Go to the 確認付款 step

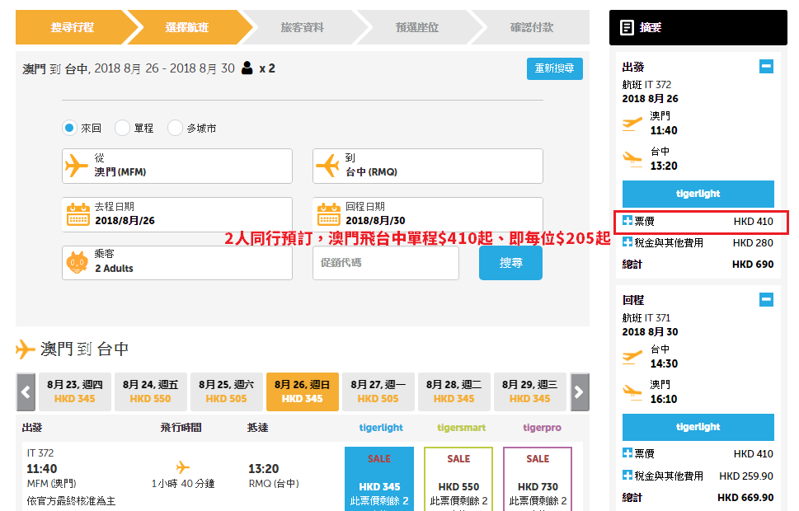pyautogui.click(x=532, y=27)
